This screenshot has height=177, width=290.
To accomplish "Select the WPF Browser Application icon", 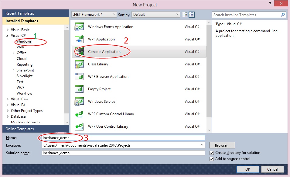I will [x=79, y=76].
